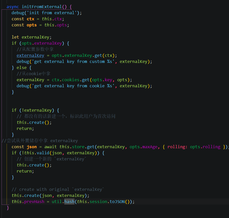Click store in this.store.get
The width and height of the screenshot is (229, 218).
coord(78,147)
